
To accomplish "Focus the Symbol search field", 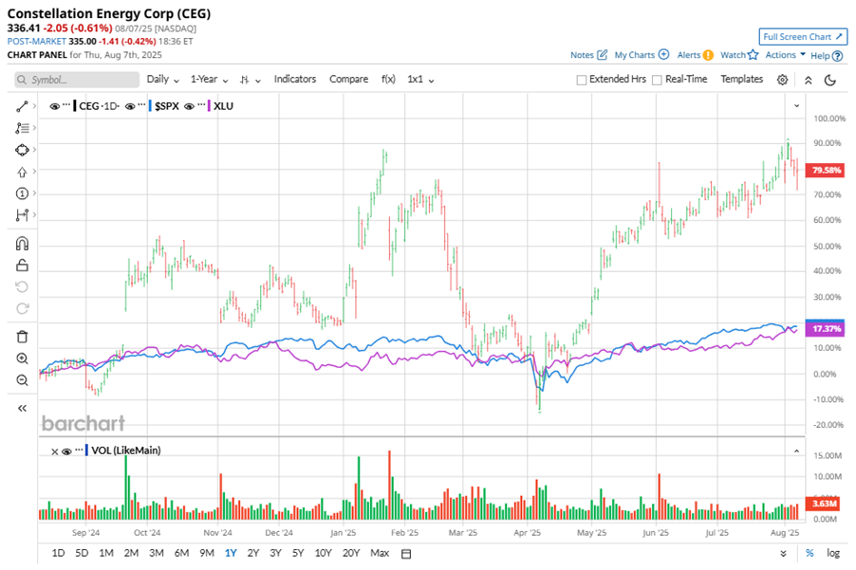I will (77, 80).
